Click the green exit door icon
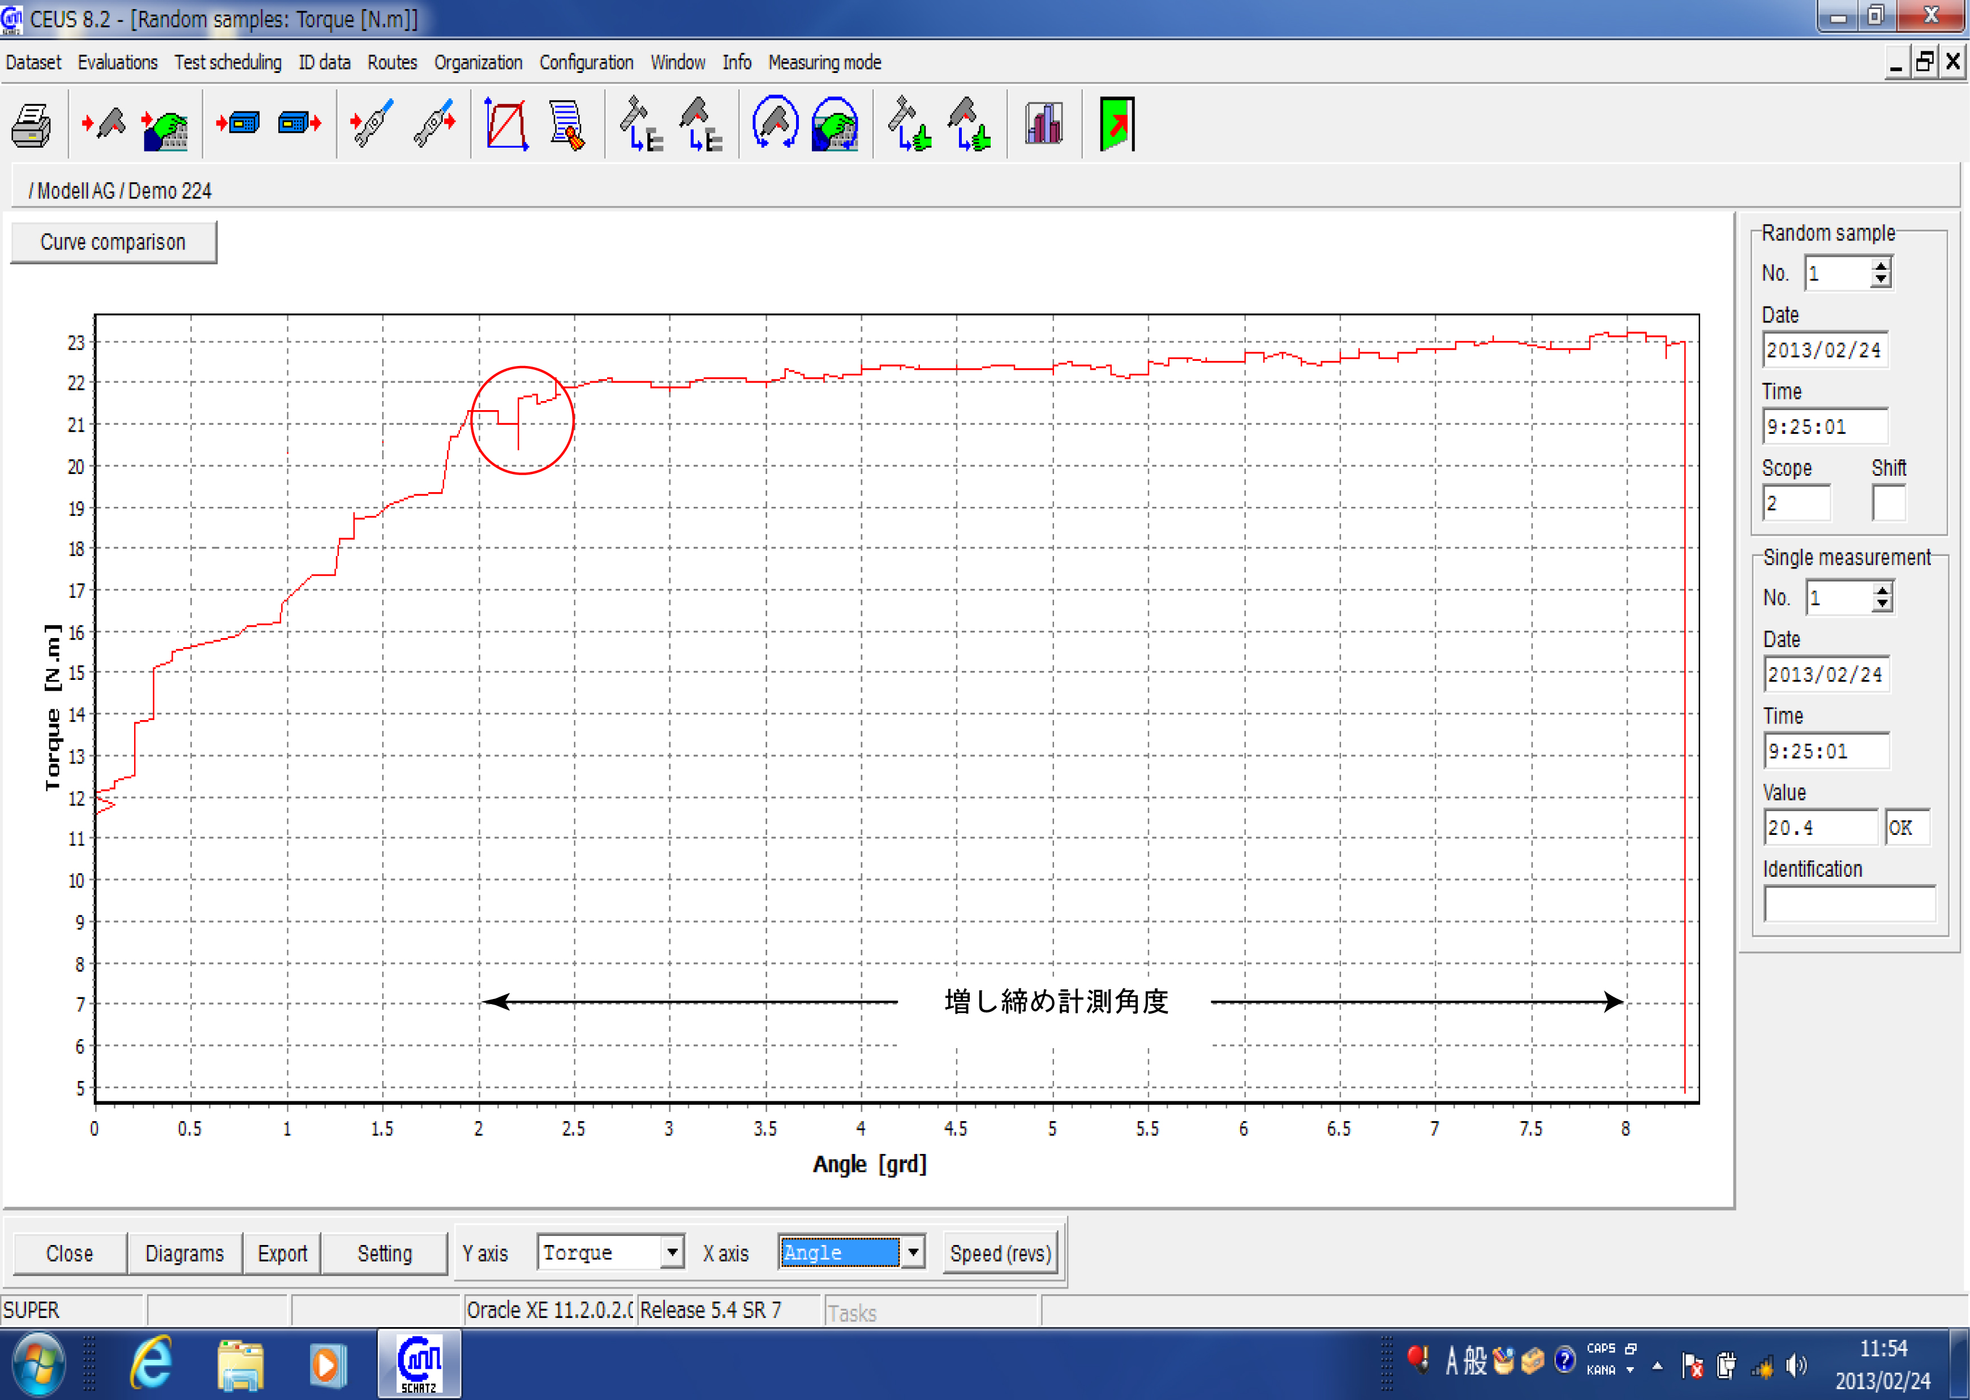Viewport: 1970px width, 1400px height. [1116, 124]
